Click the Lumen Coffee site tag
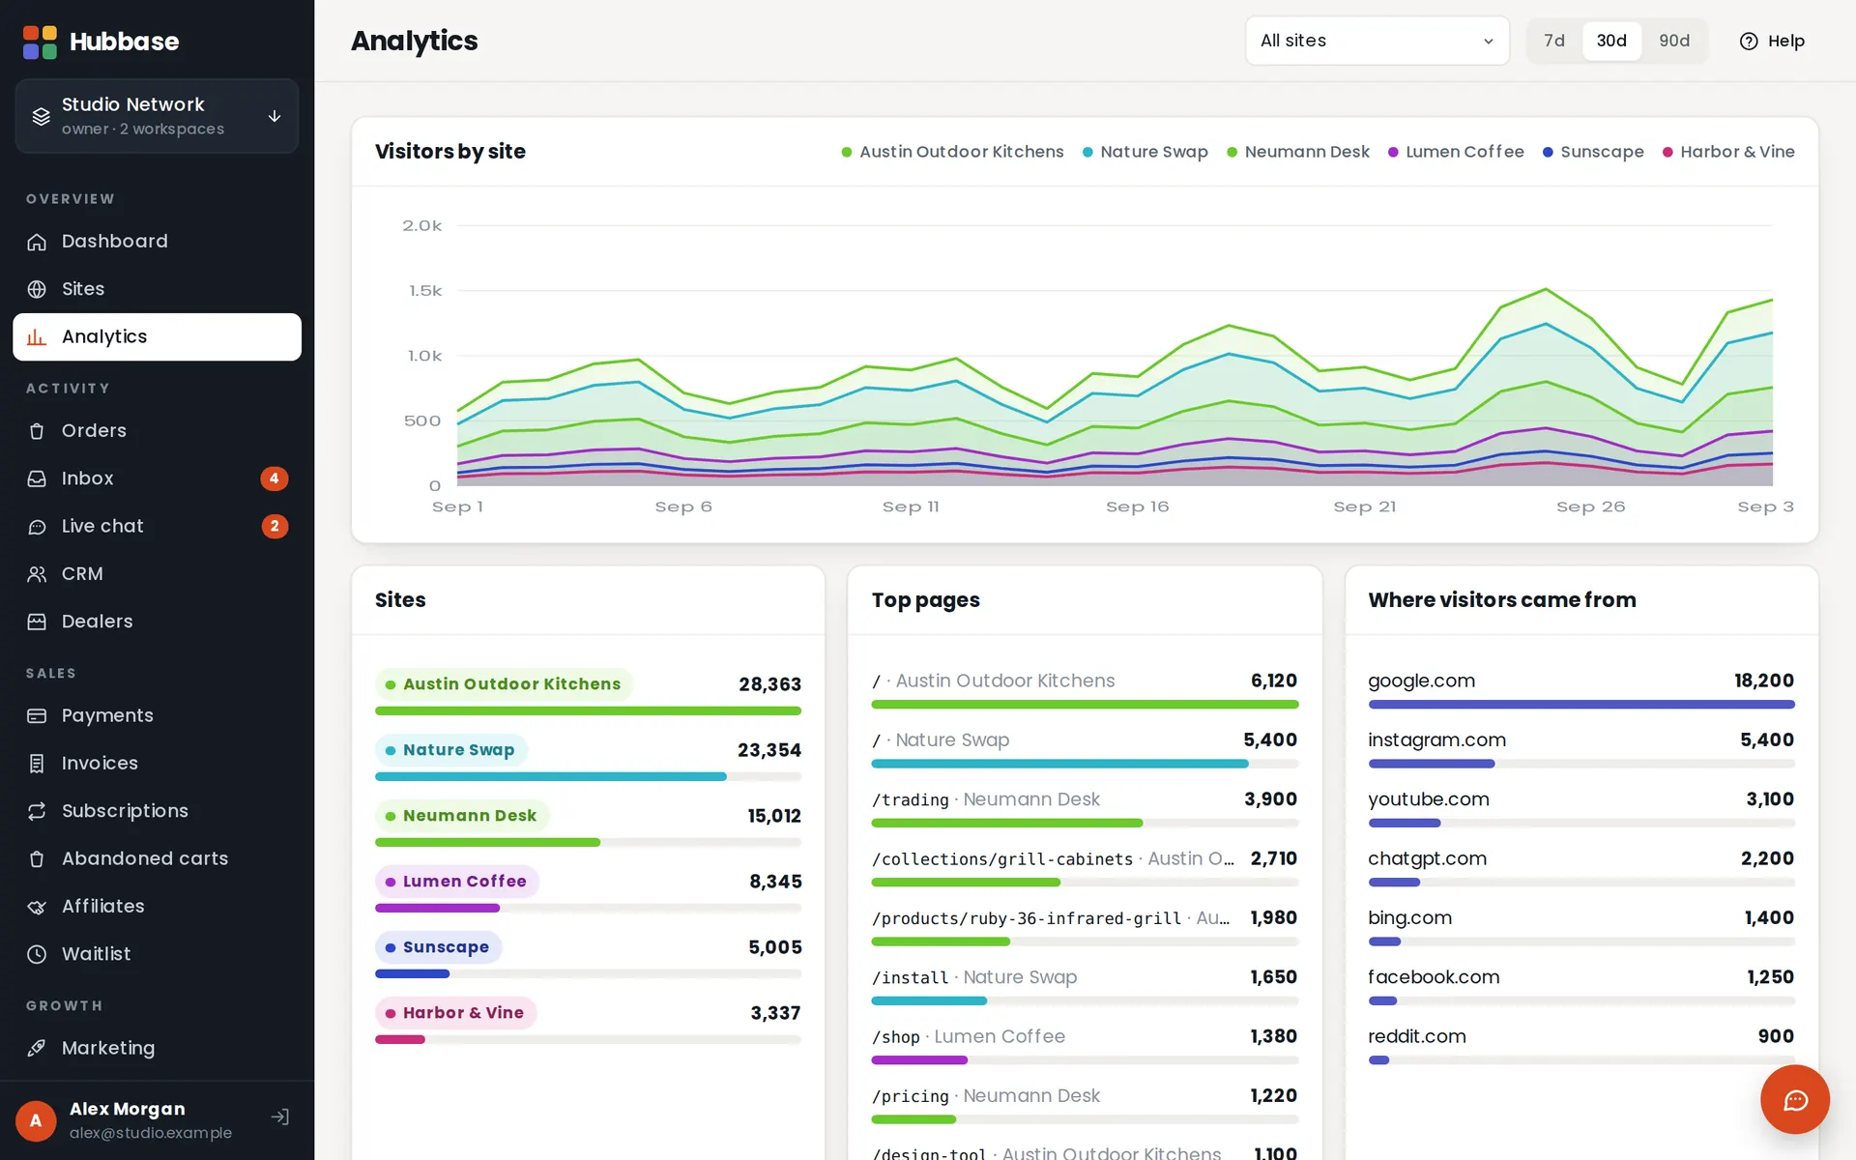Viewport: 1856px width, 1160px height. click(x=457, y=882)
